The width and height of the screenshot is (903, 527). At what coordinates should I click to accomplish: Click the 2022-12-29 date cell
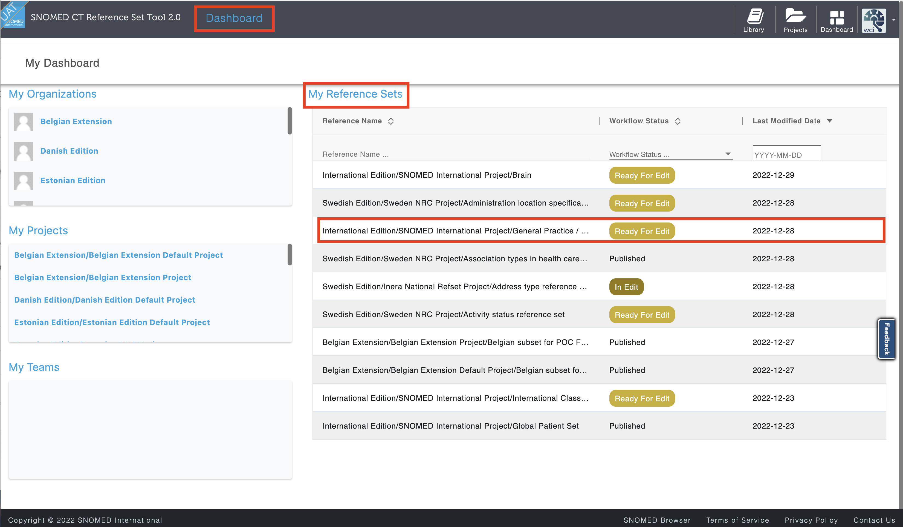pyautogui.click(x=773, y=175)
